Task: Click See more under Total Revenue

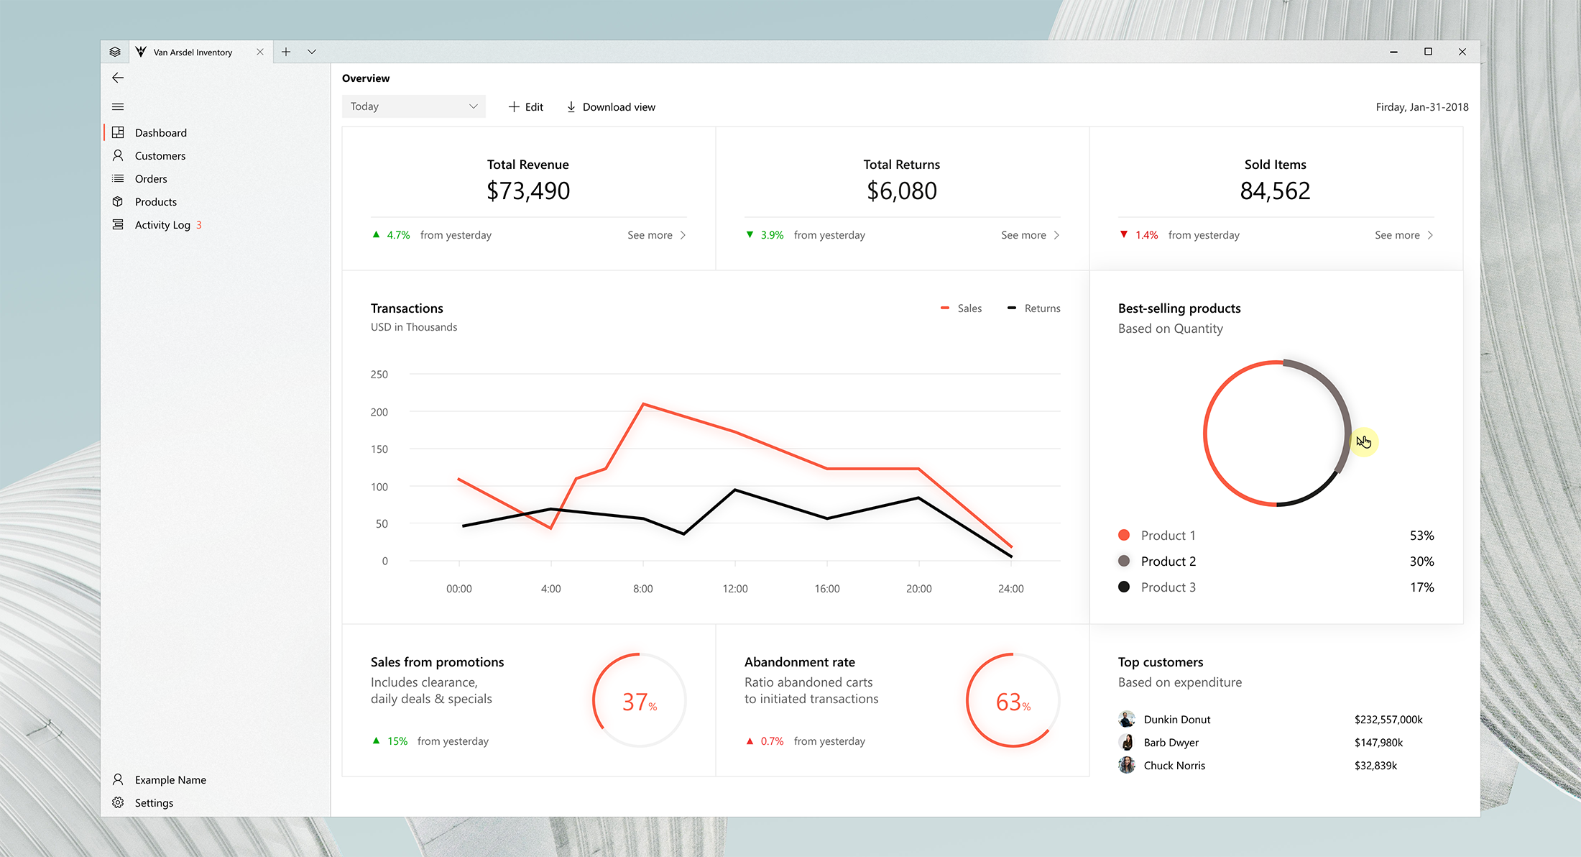Action: 650,235
